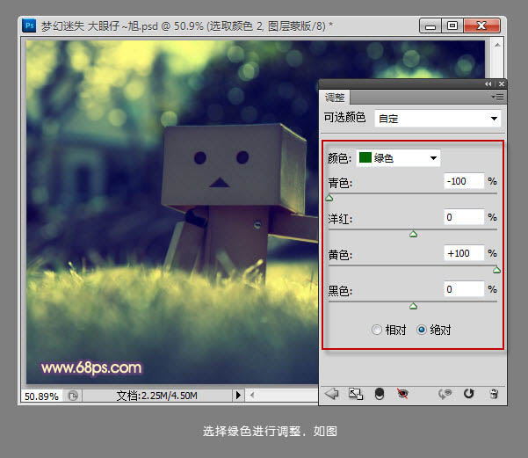The height and width of the screenshot is (458, 528).
Task: Click the clip to layer circle icon
Action: [x=380, y=394]
